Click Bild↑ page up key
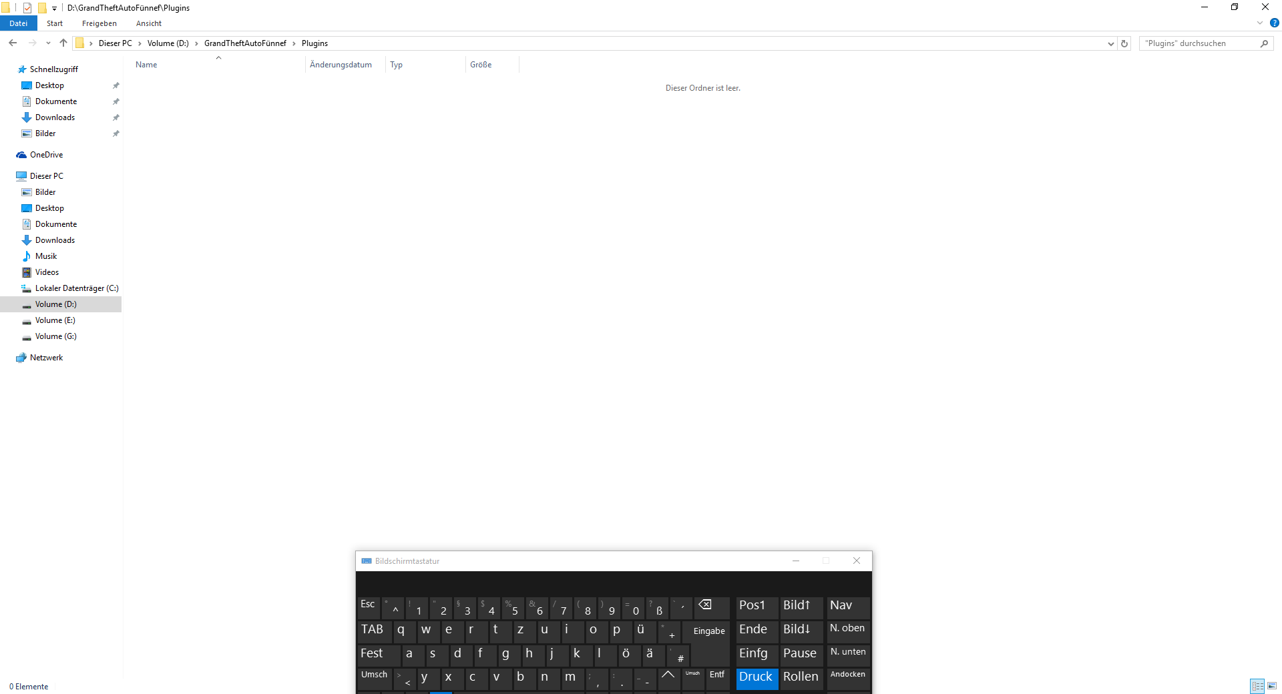The height and width of the screenshot is (694, 1282). tap(801, 607)
